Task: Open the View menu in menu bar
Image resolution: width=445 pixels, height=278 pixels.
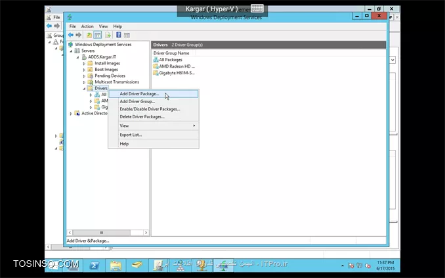Action: (103, 26)
